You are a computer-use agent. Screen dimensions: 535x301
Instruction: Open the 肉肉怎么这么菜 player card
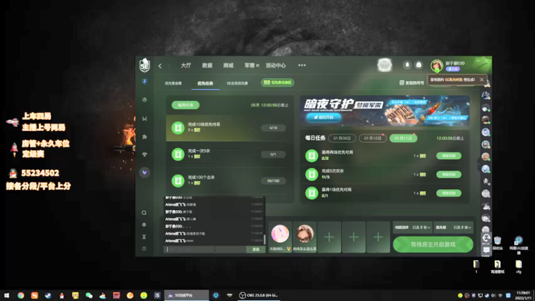pos(304,237)
